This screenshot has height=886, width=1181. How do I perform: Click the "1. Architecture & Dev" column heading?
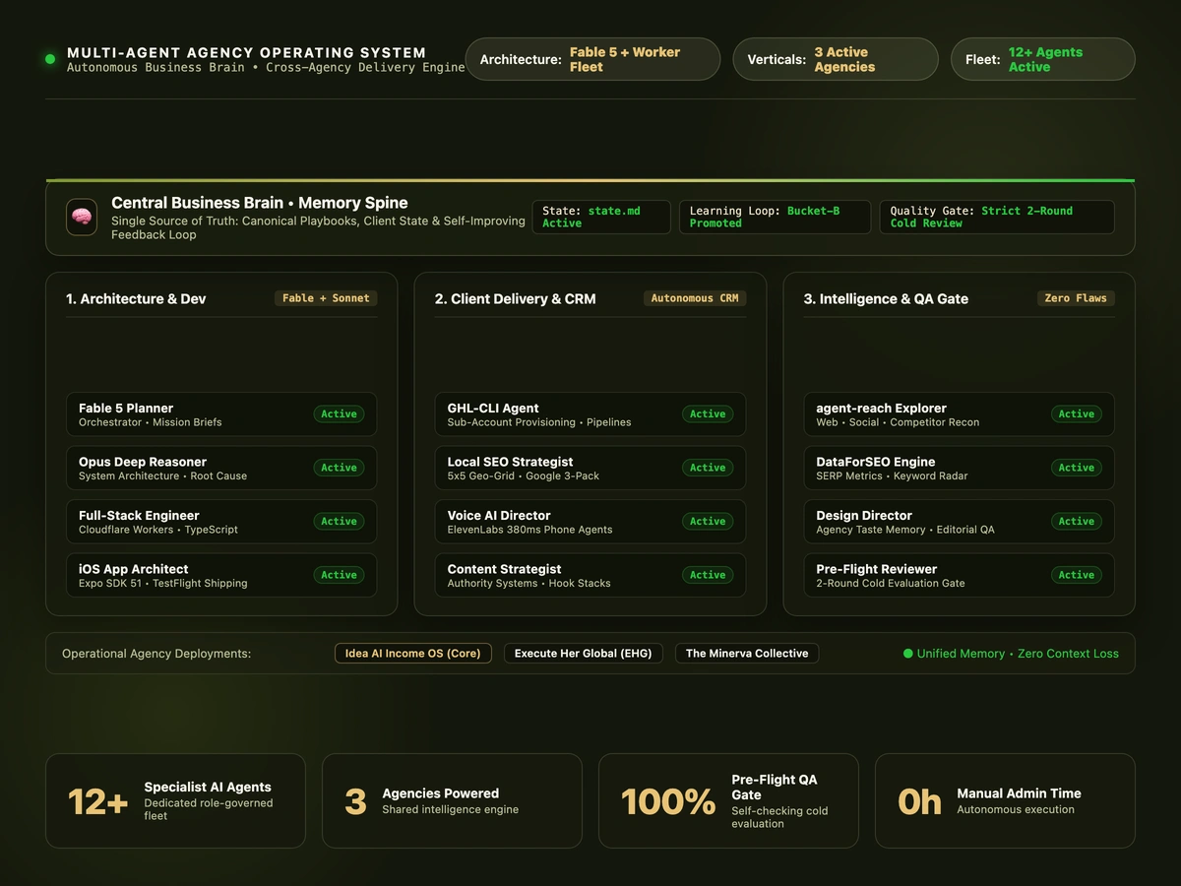136,299
